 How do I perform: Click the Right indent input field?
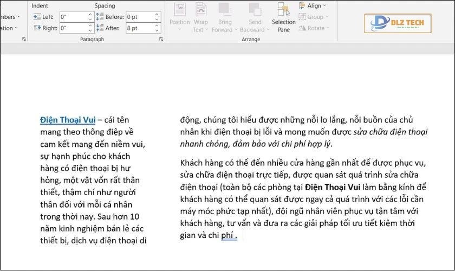click(73, 28)
